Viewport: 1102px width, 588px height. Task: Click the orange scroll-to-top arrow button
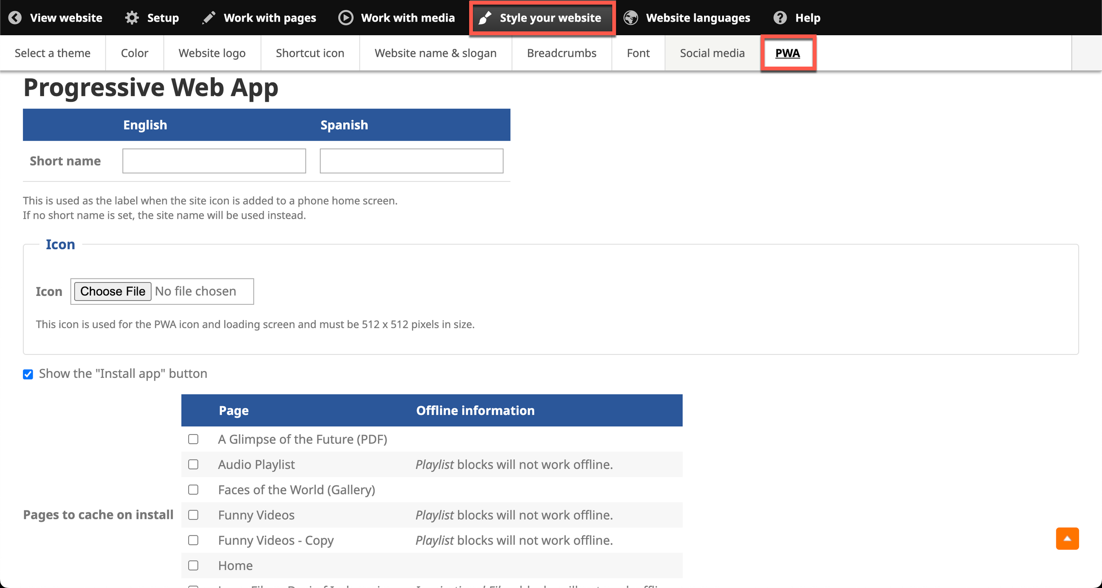coord(1067,538)
